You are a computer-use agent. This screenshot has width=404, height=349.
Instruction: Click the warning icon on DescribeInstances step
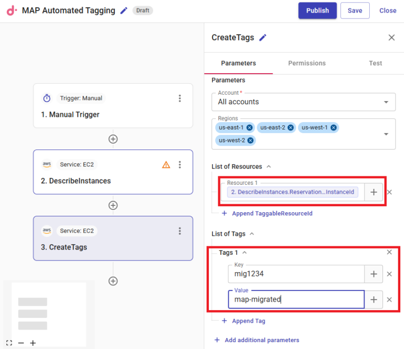(x=166, y=165)
